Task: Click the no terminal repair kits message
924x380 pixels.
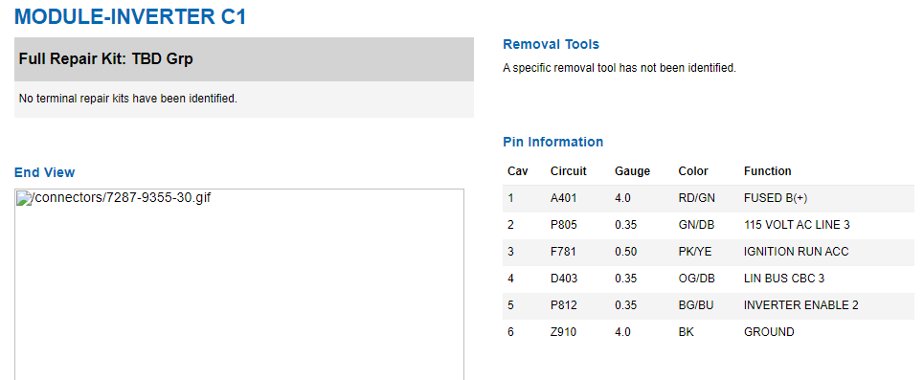Action: point(128,99)
